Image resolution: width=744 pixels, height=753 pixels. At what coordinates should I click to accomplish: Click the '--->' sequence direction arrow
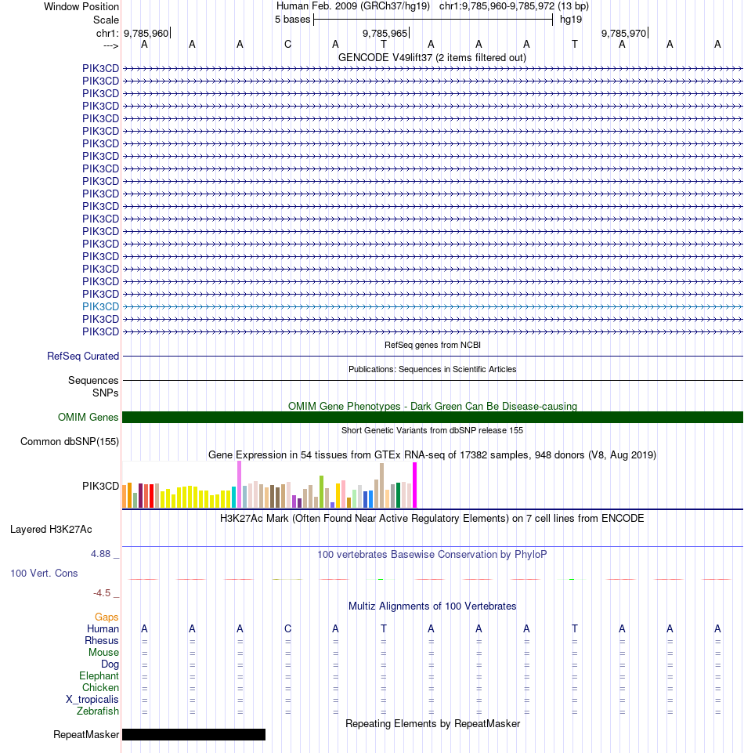(x=111, y=45)
